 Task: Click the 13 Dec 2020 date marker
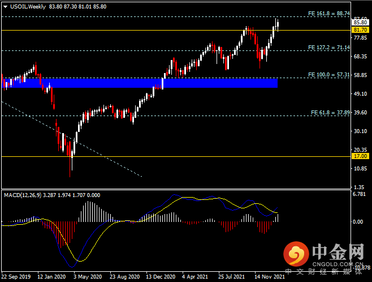pyautogui.click(x=161, y=277)
